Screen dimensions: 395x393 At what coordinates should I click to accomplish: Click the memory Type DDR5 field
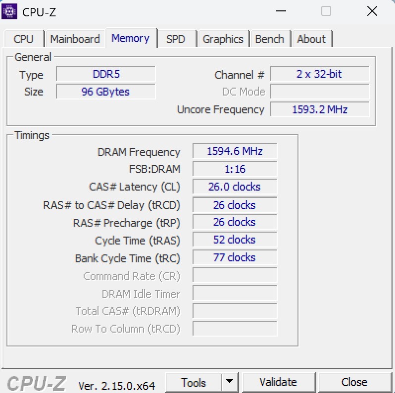coord(106,74)
